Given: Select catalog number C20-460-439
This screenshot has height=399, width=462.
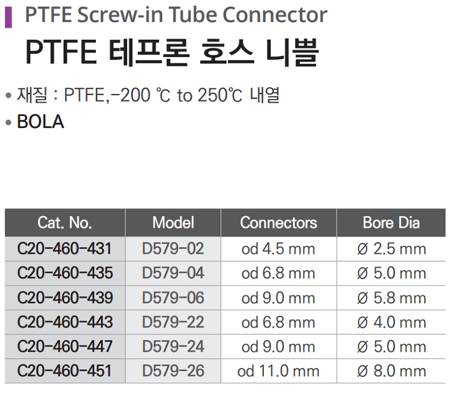Looking at the screenshot, I should click(x=65, y=298).
